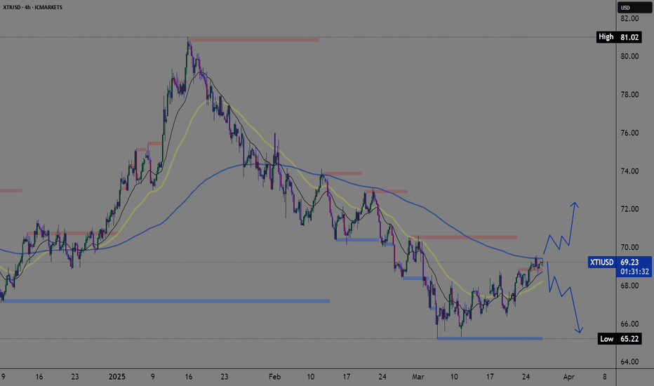Click the blue support bar at the 65.22 low
654x386 pixels.
490,338
